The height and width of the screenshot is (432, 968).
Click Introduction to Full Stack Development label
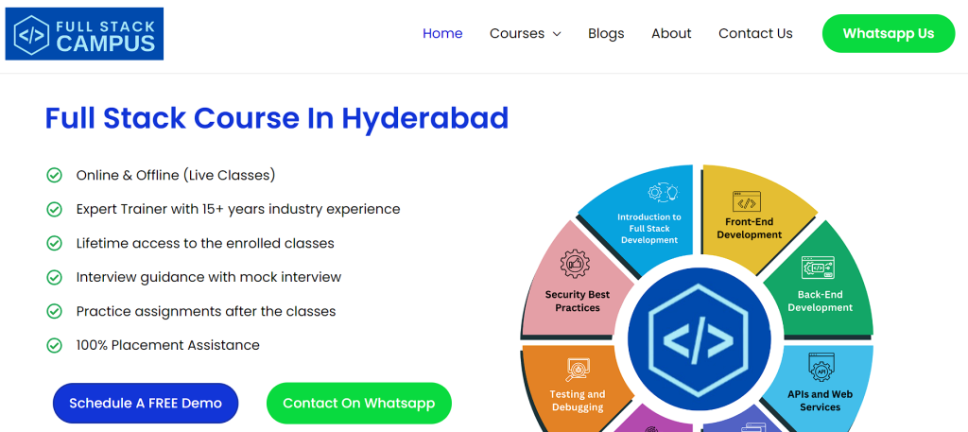click(x=649, y=229)
